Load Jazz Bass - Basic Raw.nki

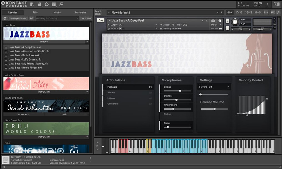(x=24, y=55)
